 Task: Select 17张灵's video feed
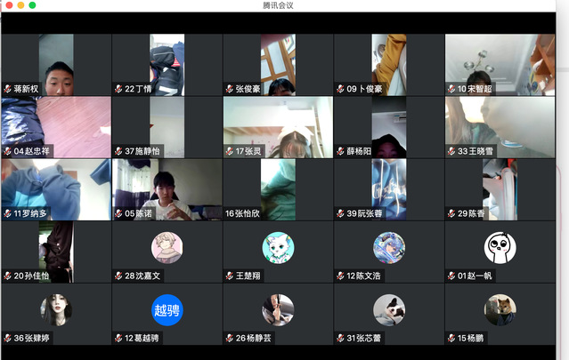(278, 127)
